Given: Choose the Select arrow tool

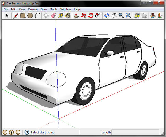Looking at the screenshot, I should [x=7, y=16].
